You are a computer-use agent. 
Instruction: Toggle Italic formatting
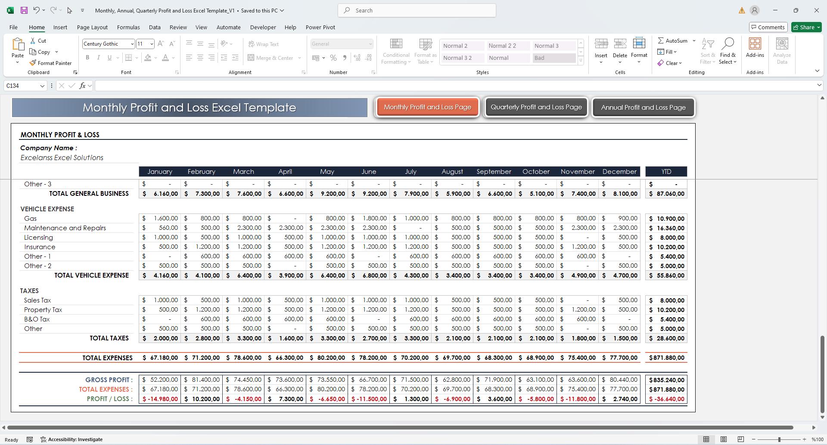98,58
